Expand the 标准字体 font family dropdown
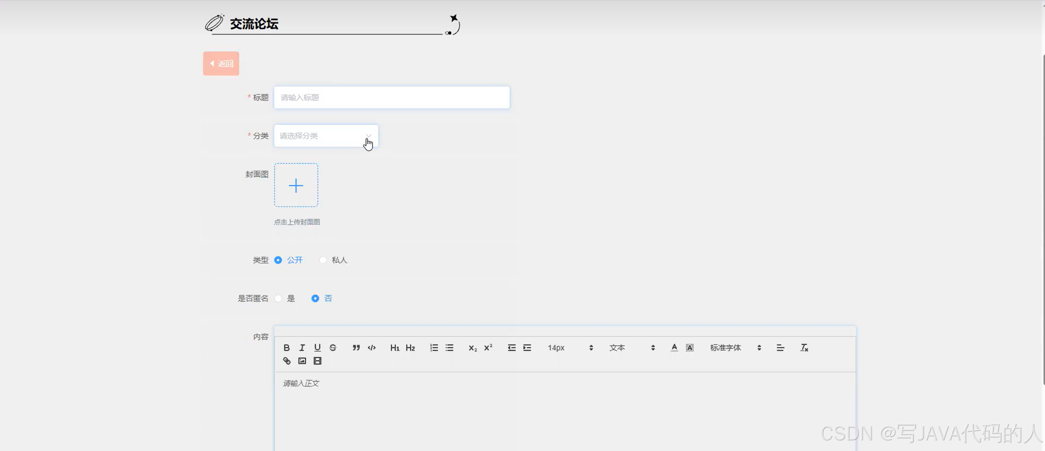 [735, 347]
